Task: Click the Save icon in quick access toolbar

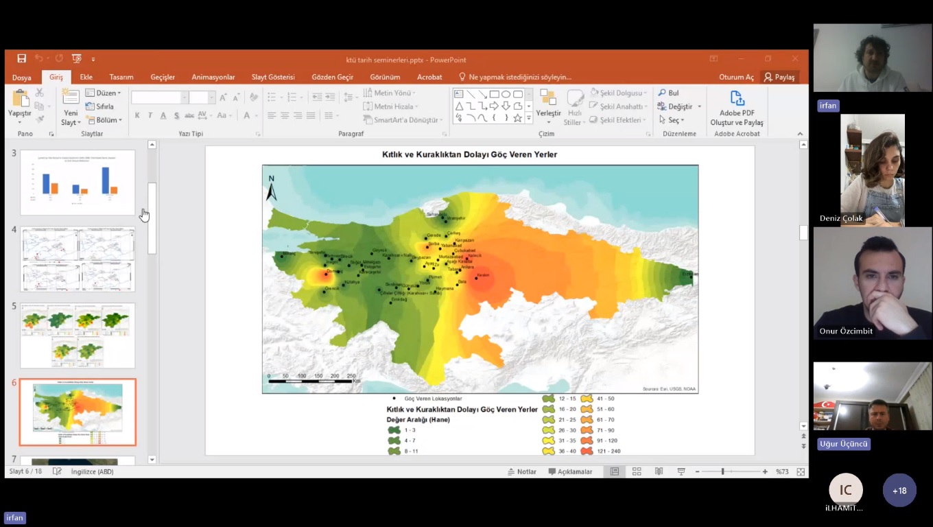Action: [22, 59]
